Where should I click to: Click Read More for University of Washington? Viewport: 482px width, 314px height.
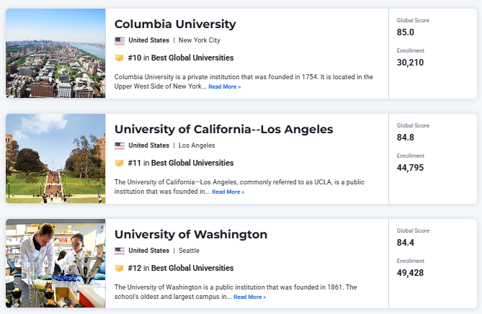[249, 297]
